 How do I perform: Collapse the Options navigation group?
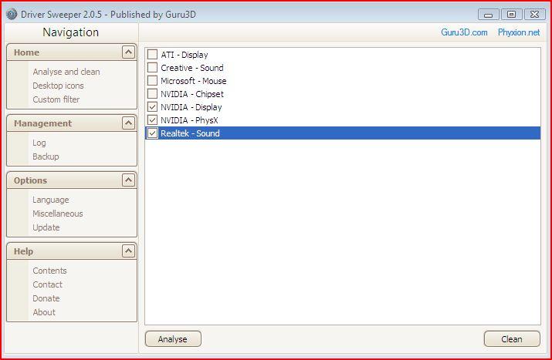[x=128, y=180]
